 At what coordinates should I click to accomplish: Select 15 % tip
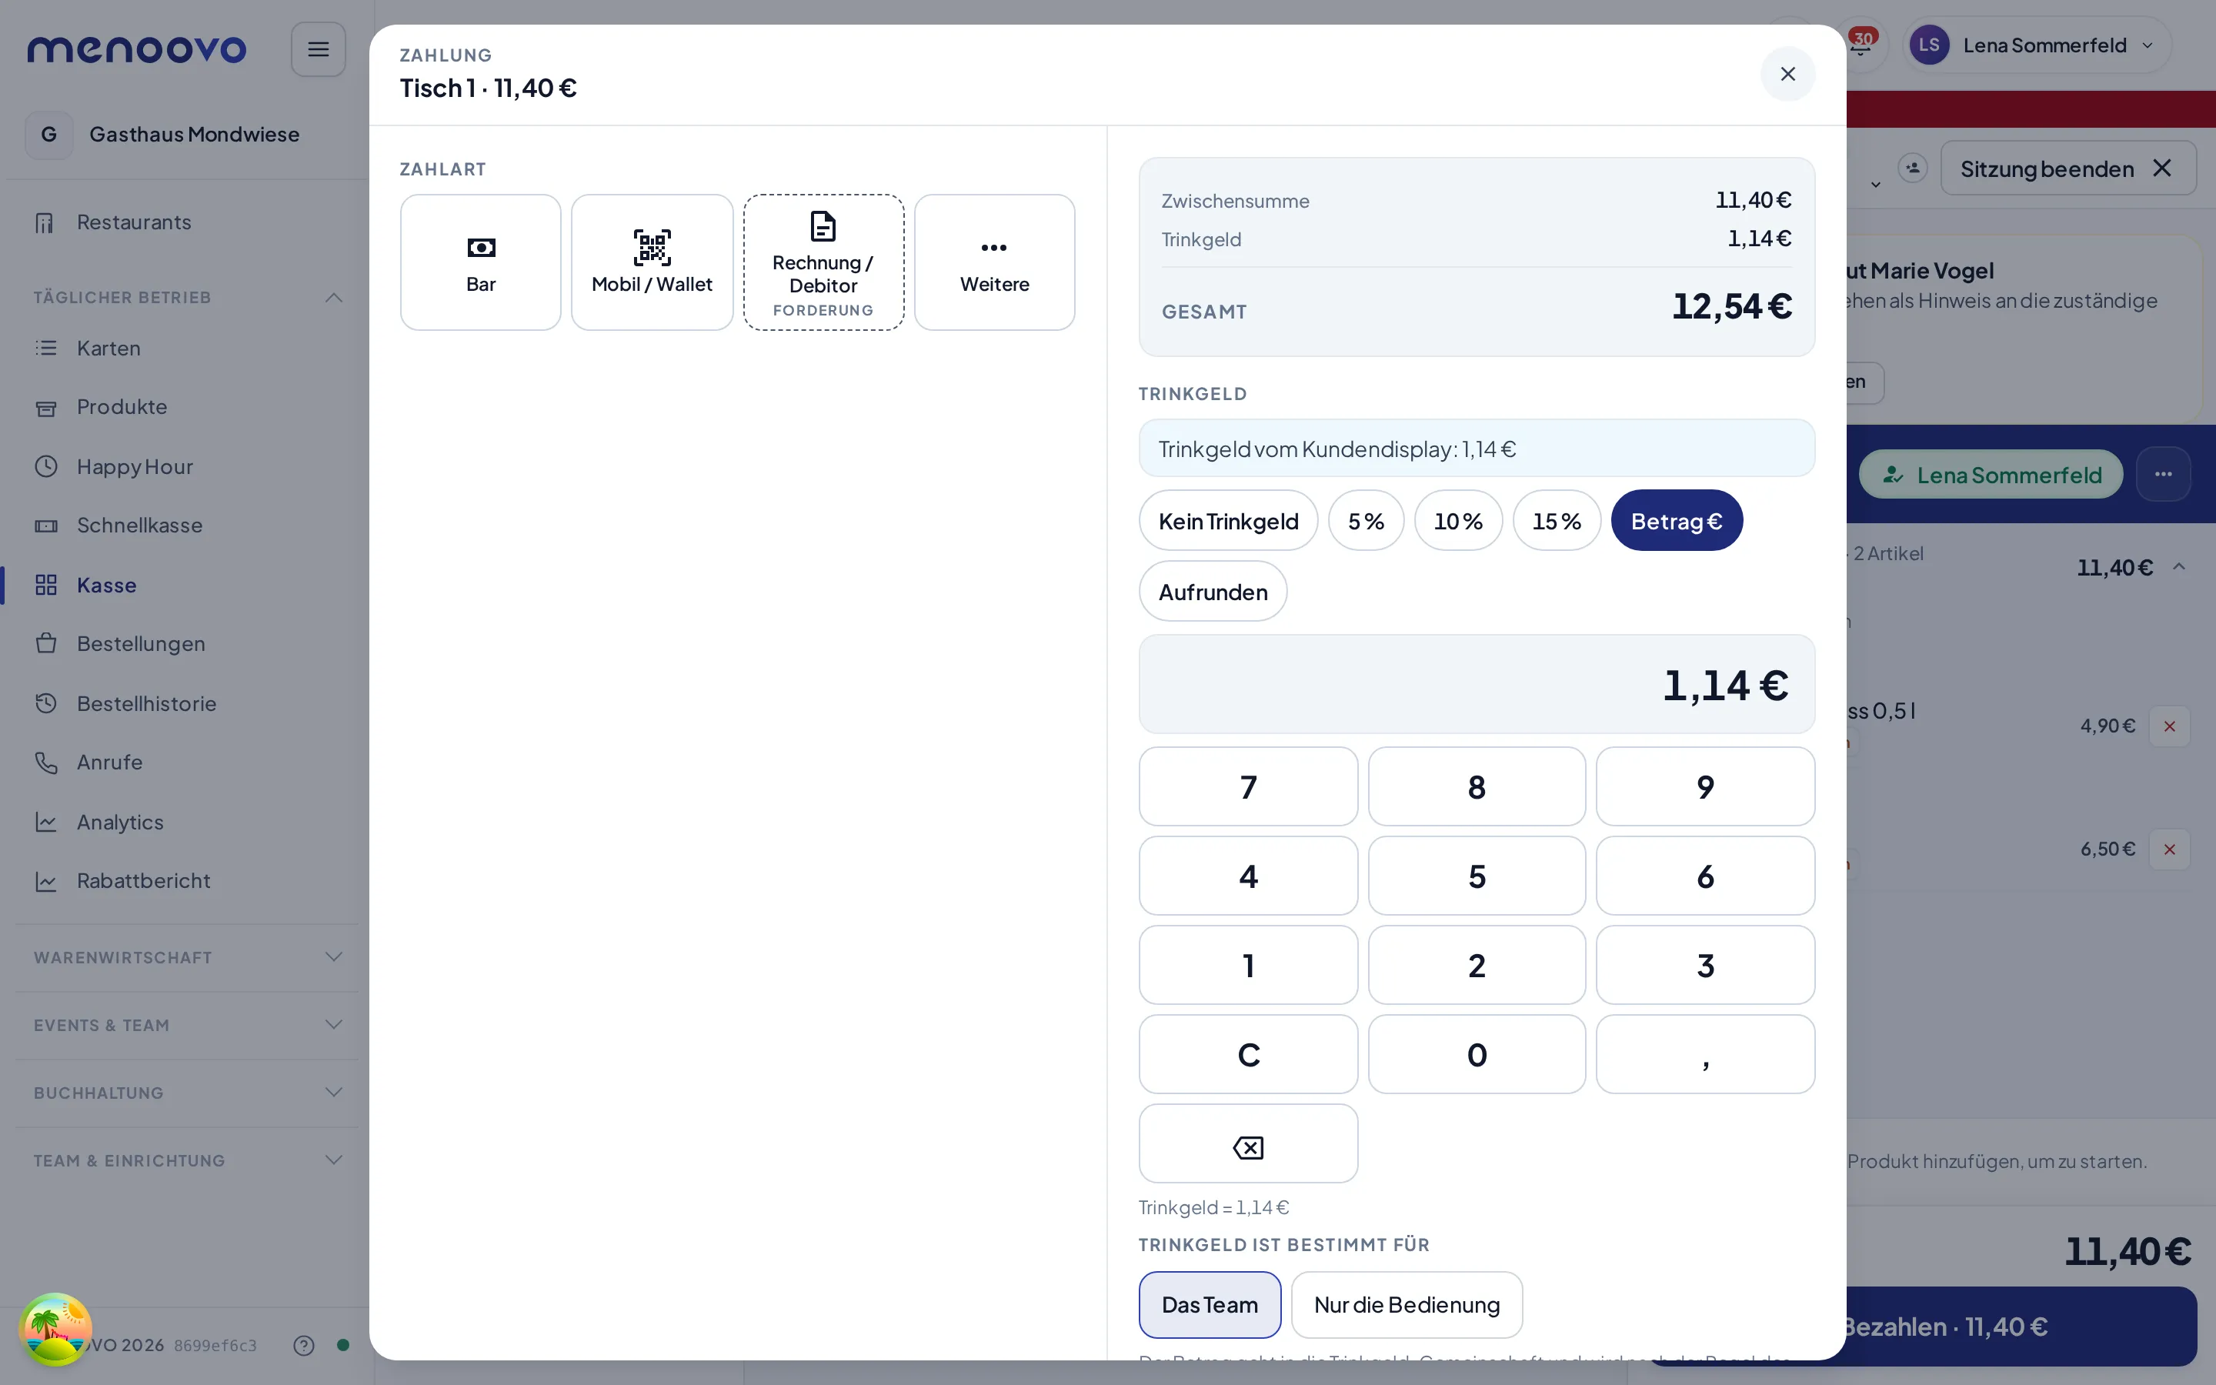1557,520
